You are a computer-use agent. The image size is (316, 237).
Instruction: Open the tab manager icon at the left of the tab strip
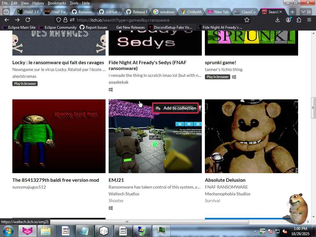(6, 12)
